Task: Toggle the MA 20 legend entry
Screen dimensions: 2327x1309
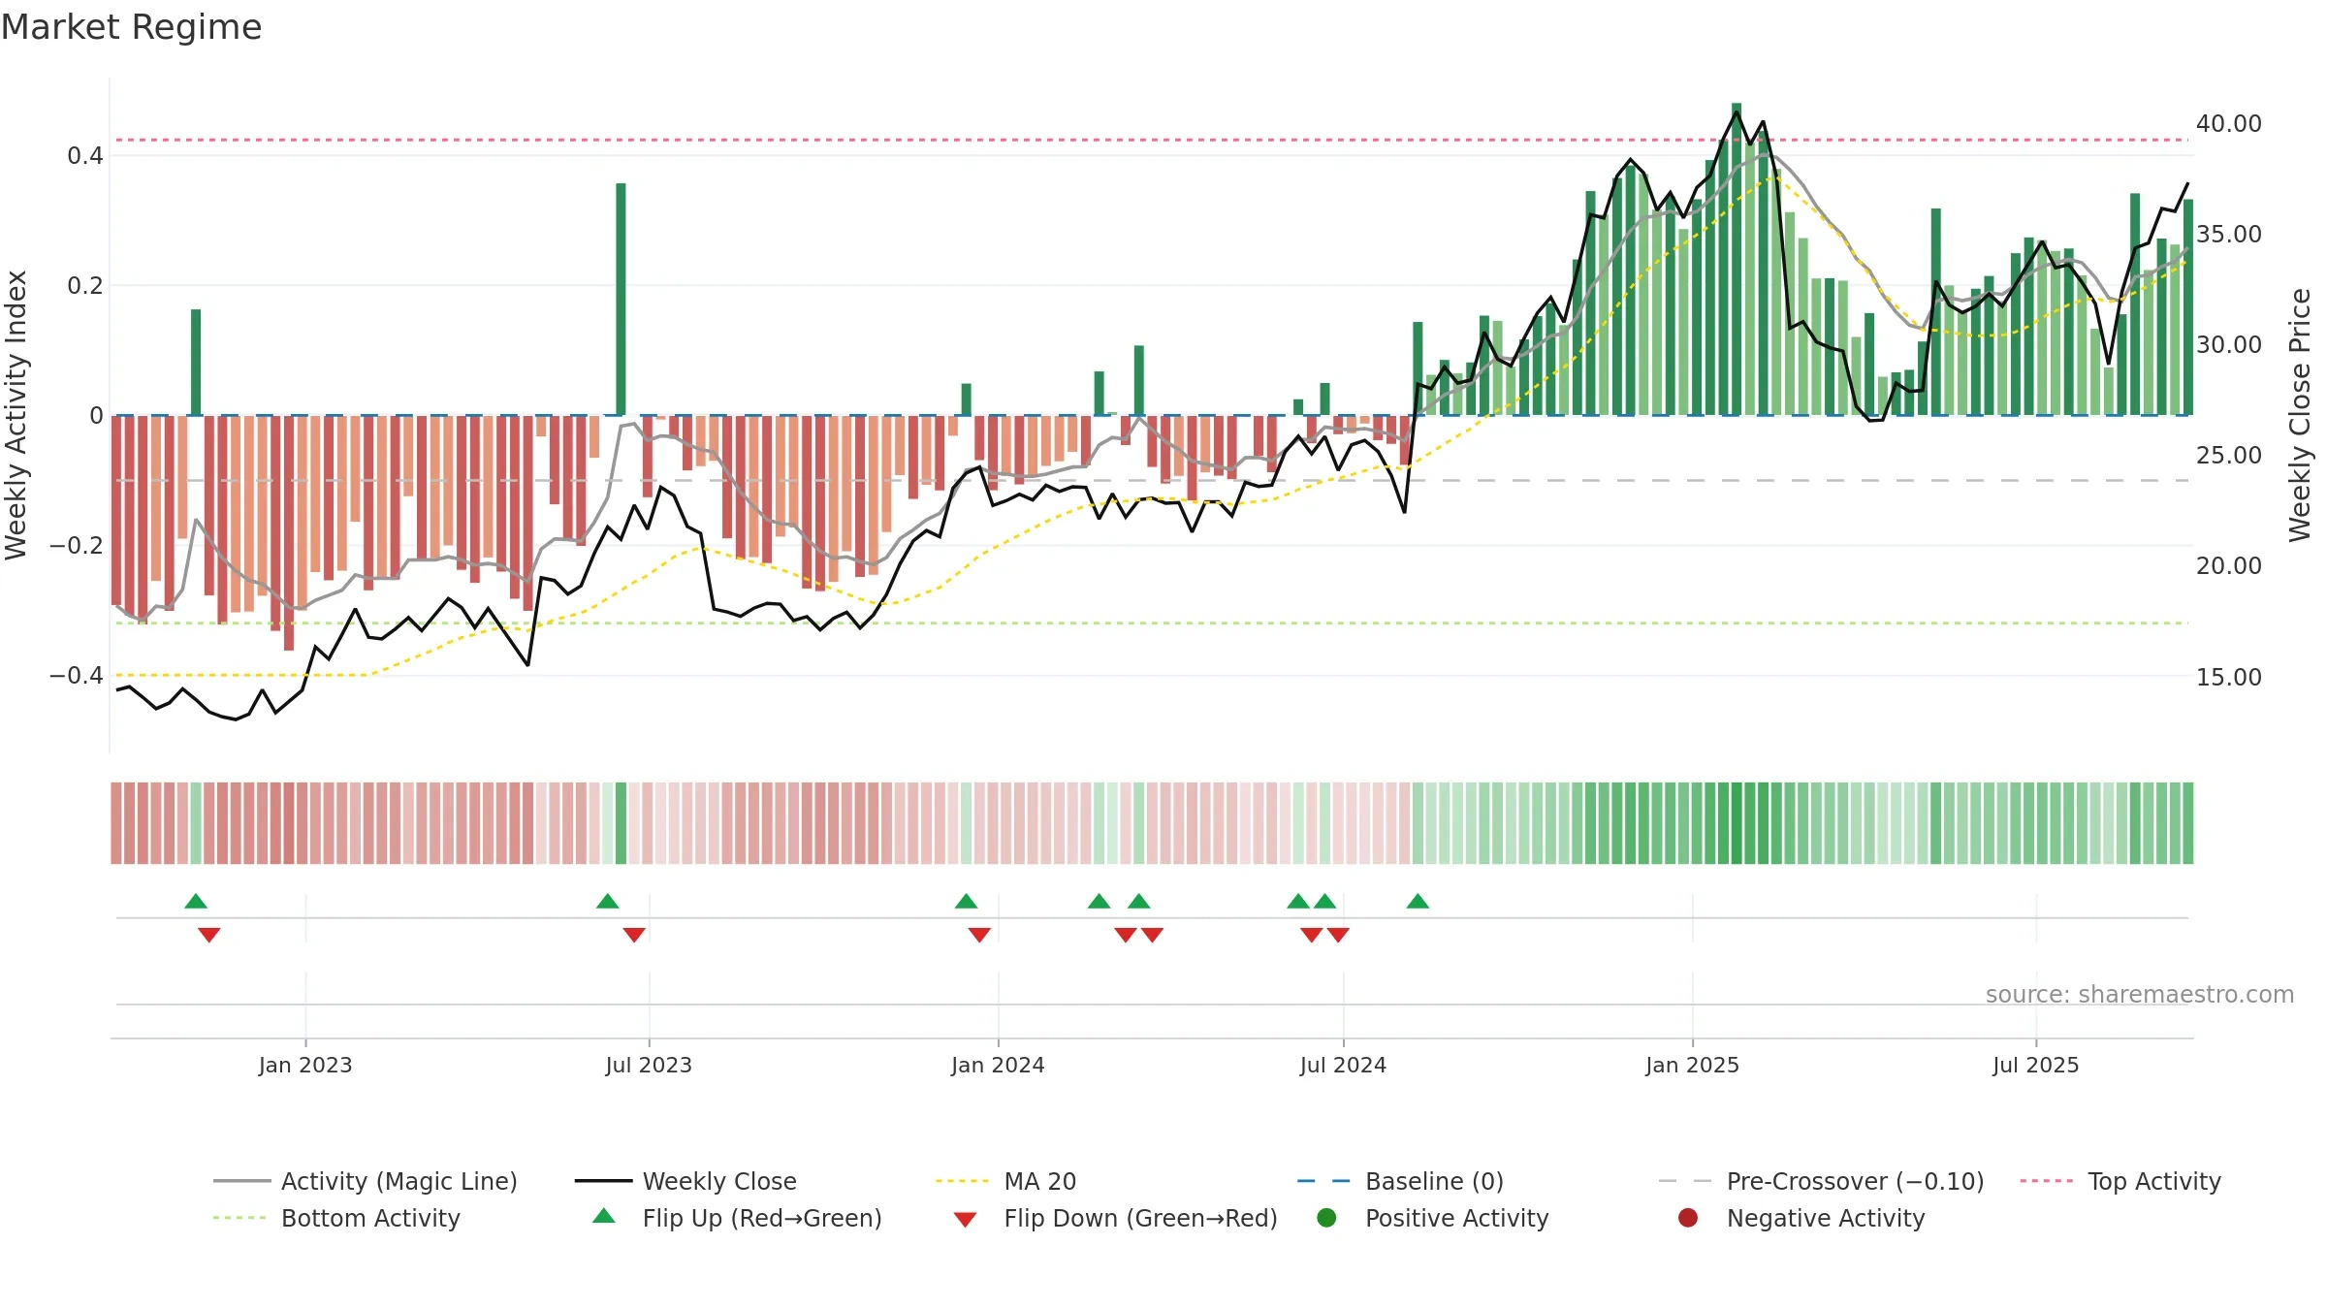Action: 1005,1181
